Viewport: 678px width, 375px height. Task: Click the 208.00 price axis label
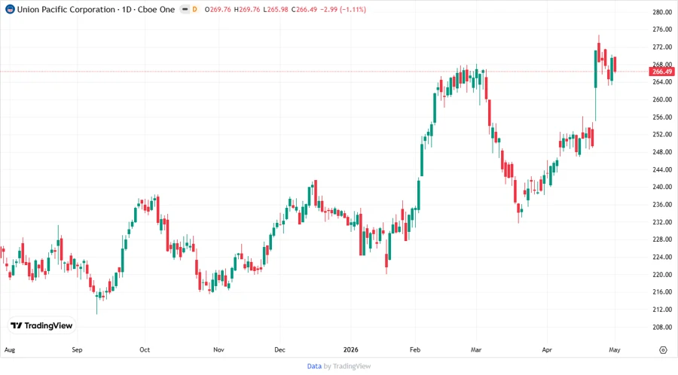662,327
